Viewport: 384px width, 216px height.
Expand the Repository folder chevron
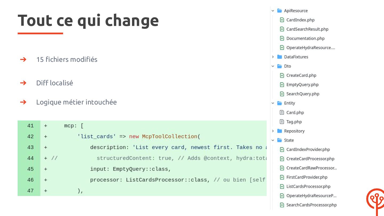click(x=273, y=131)
